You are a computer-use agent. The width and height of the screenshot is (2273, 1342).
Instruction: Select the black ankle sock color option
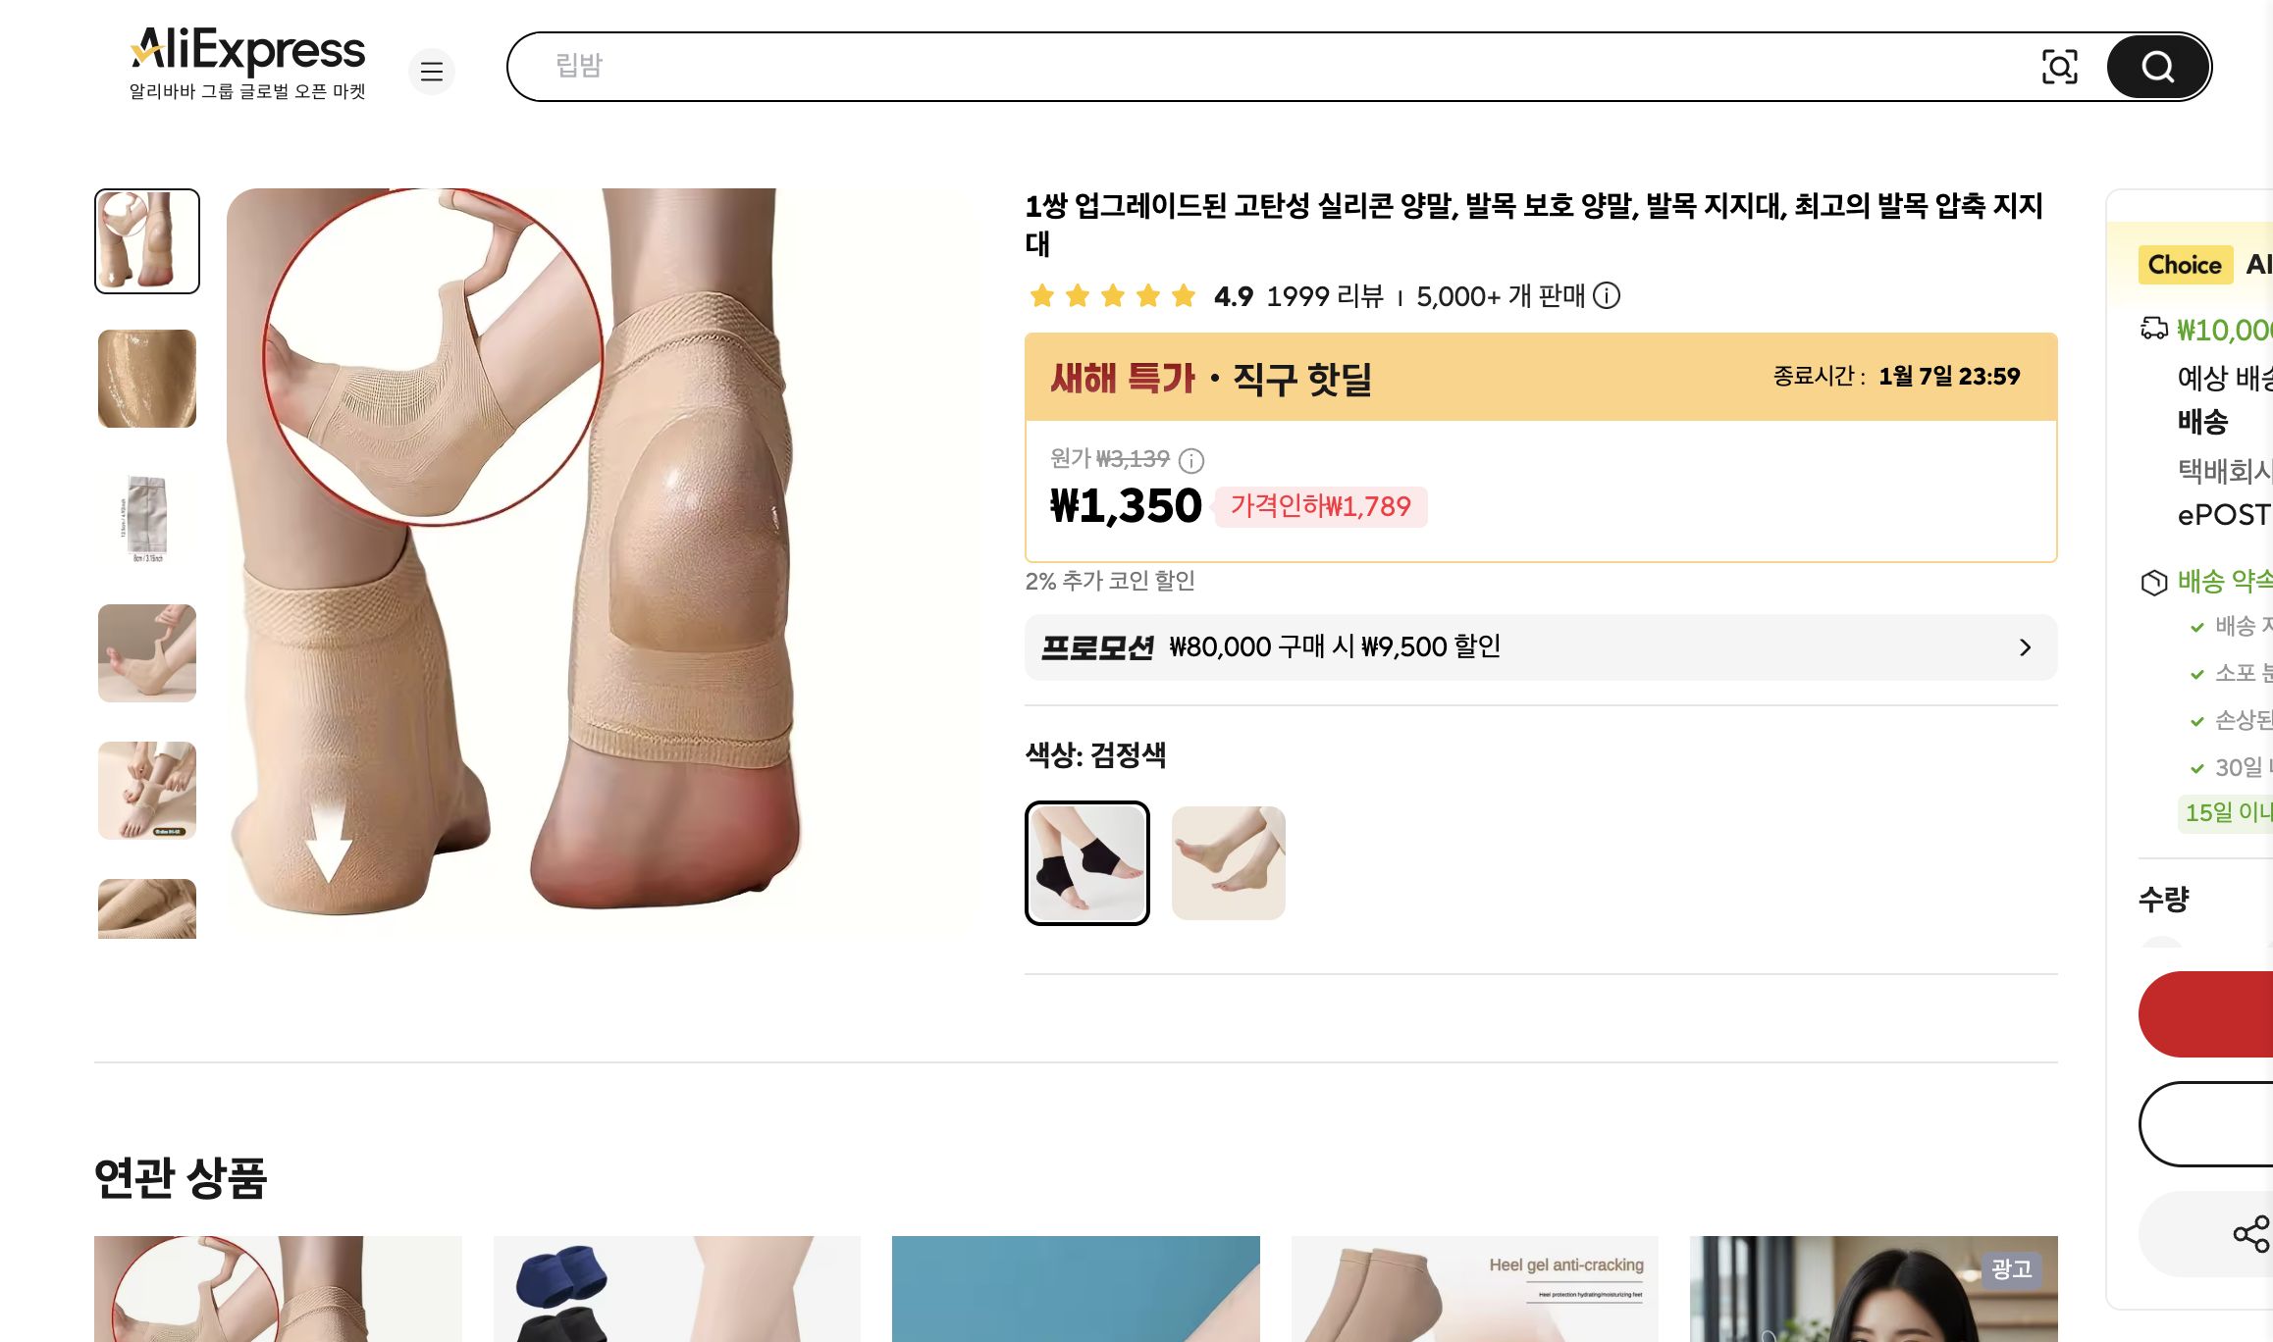[1087, 861]
